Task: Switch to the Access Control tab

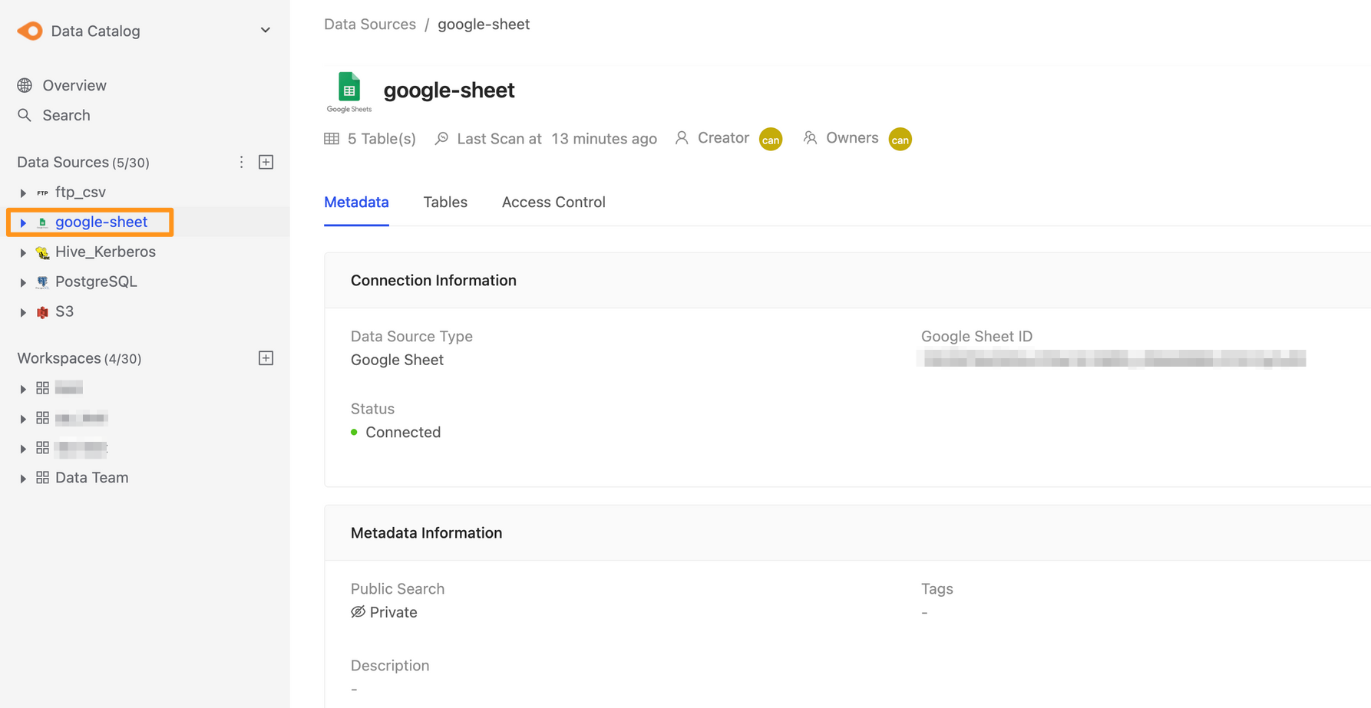Action: [553, 203]
